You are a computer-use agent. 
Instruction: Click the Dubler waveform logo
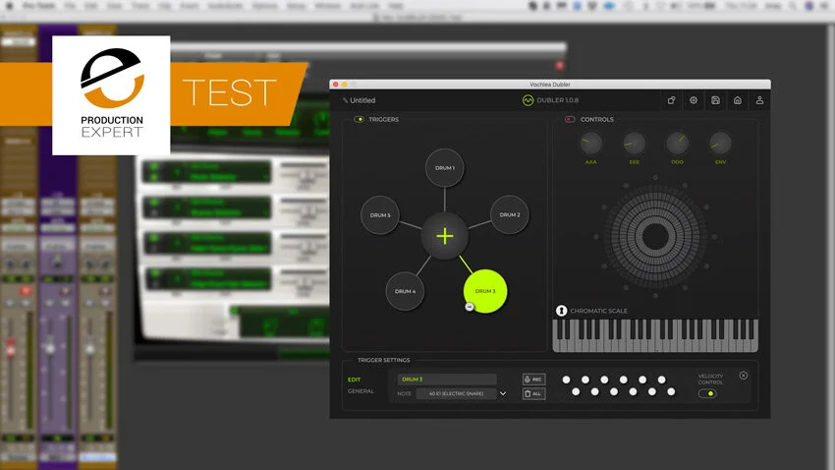[528, 100]
